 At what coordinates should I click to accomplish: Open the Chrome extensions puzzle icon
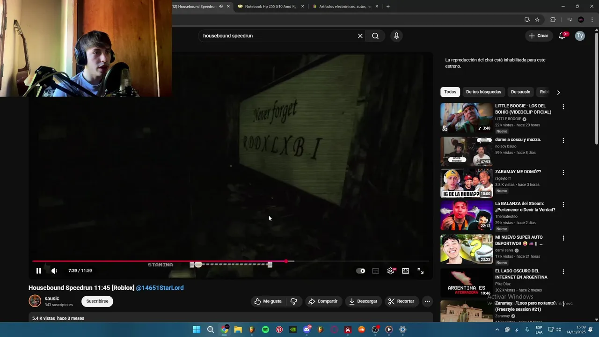[553, 19]
